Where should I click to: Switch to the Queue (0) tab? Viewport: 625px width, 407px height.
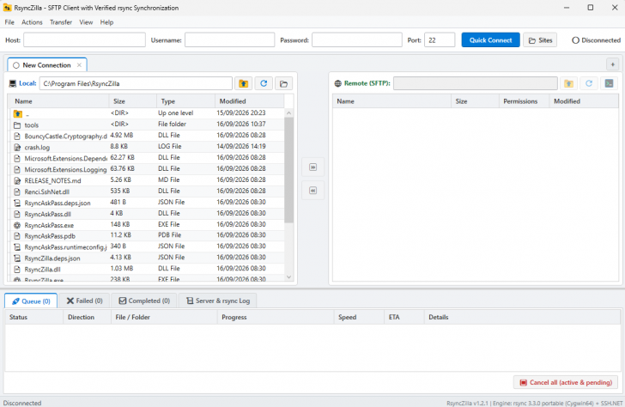coord(31,301)
